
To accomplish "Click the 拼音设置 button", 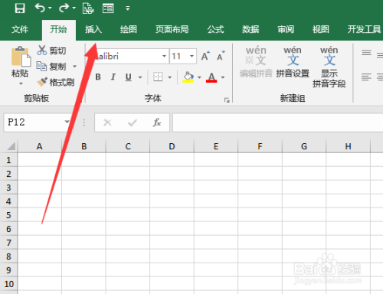I will click(x=293, y=62).
